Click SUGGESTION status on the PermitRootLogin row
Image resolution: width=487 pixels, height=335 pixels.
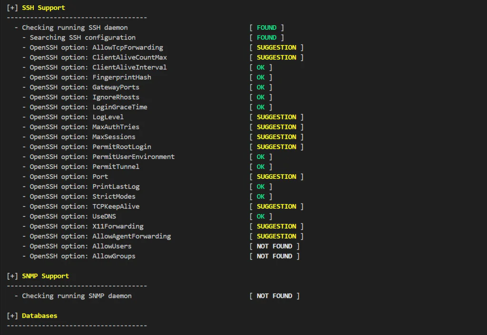click(276, 147)
